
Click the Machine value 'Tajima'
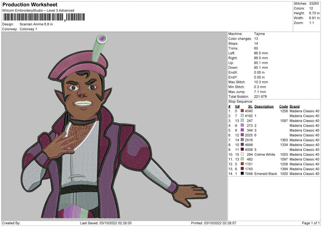pos(259,34)
